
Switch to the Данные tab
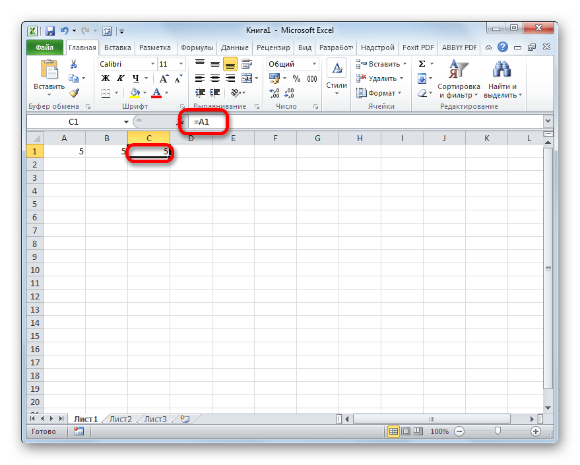pyautogui.click(x=234, y=47)
